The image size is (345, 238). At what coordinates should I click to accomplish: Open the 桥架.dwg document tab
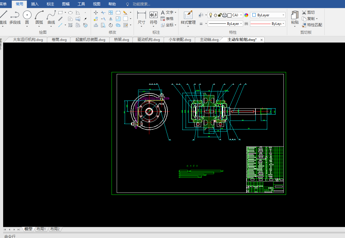pyautogui.click(x=121, y=40)
